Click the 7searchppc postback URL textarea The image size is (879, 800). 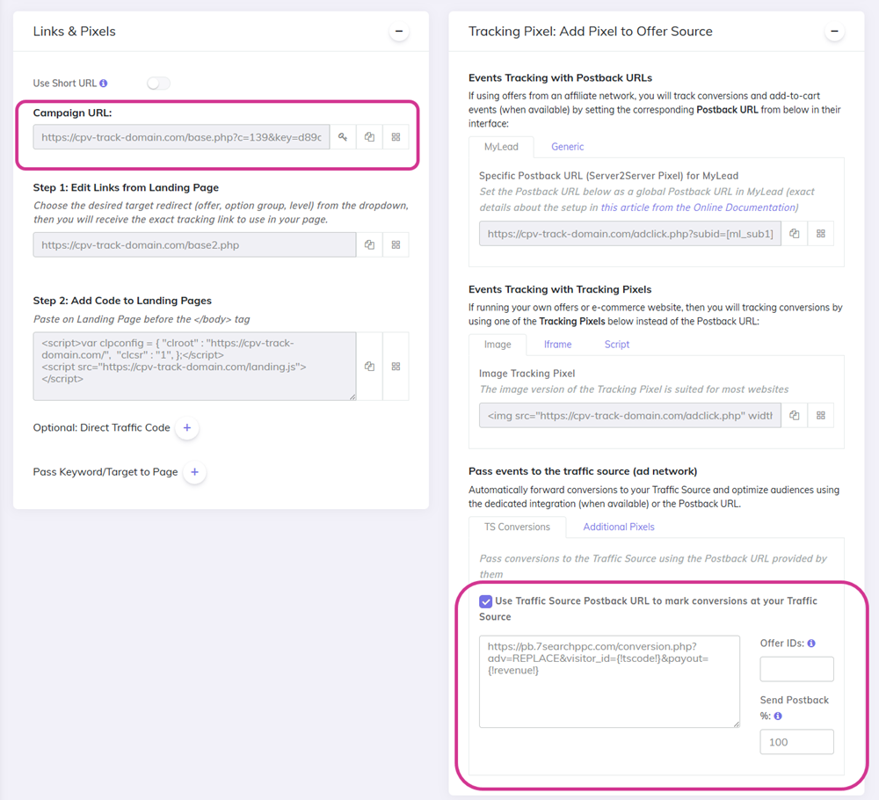point(609,681)
